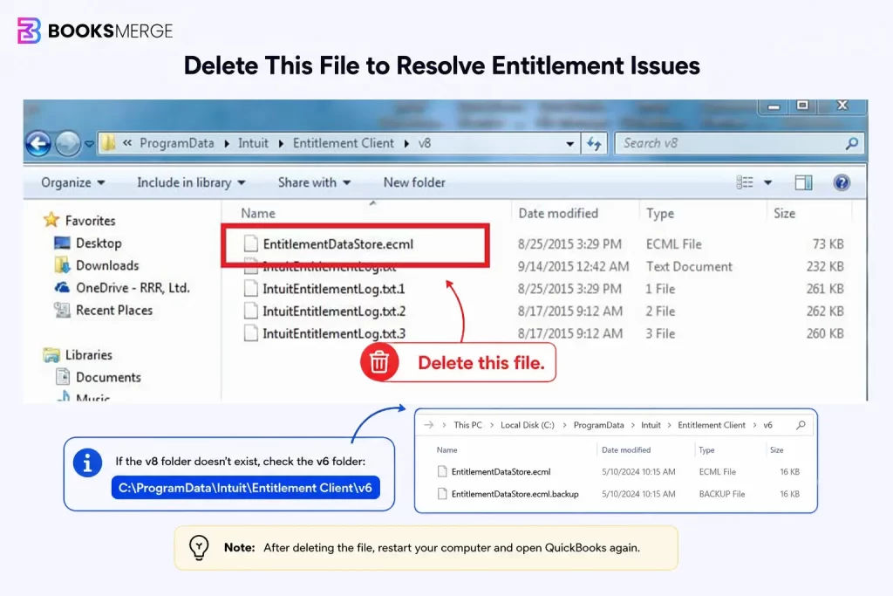The image size is (893, 596).
Task: Click the Recent Places icon
Action: point(62,310)
